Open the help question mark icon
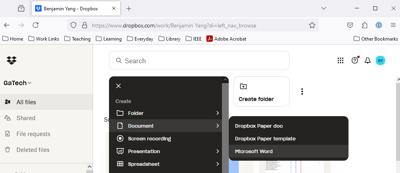Image resolution: width=400 pixels, height=173 pixels. click(x=354, y=60)
